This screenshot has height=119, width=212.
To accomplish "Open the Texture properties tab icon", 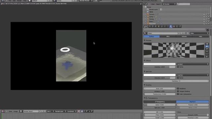I will pos(174,26).
